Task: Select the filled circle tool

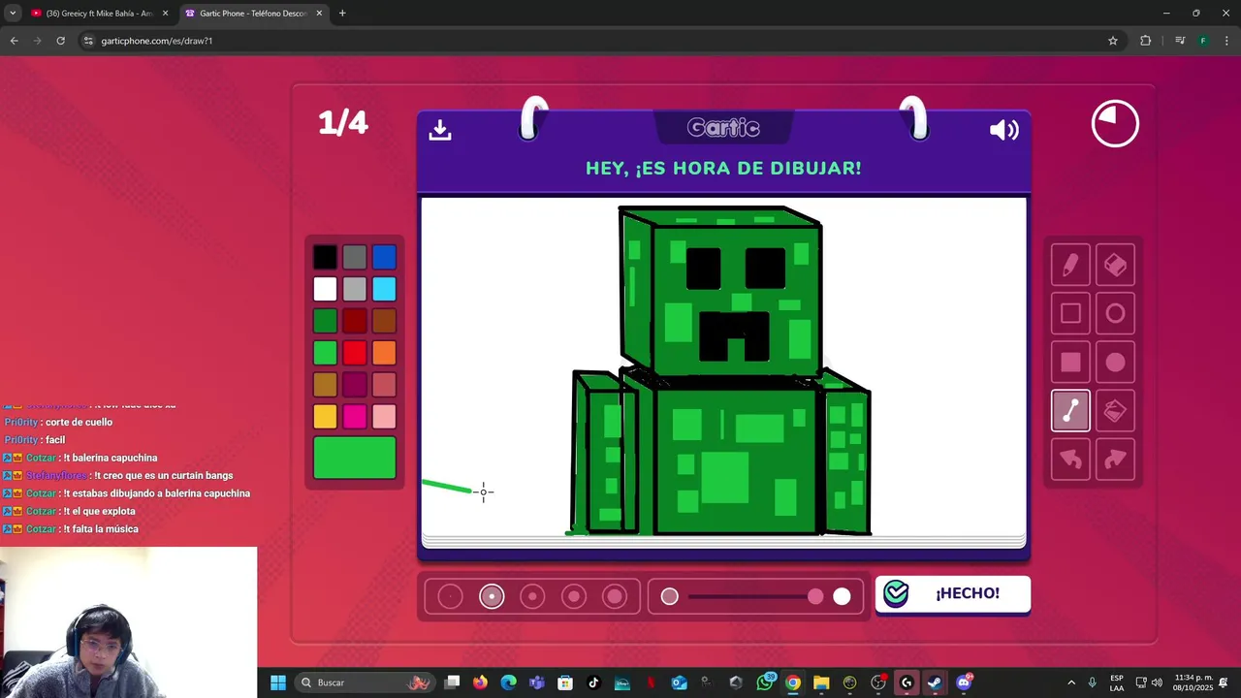Action: point(1115,362)
